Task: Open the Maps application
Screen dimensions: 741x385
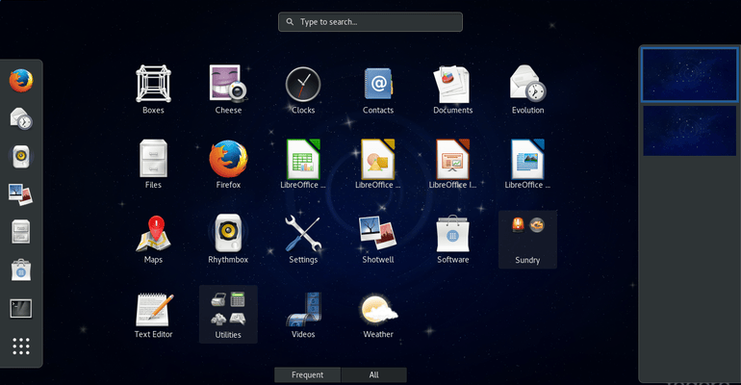Action: [x=153, y=239]
